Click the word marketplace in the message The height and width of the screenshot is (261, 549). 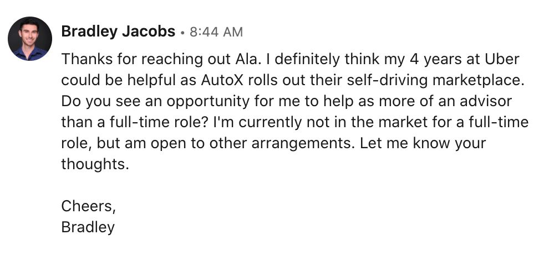click(479, 80)
